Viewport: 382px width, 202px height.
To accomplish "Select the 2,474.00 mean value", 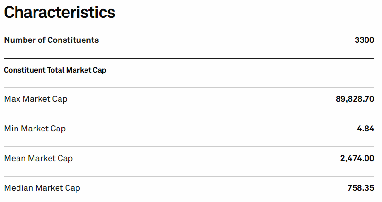I will click(357, 158).
